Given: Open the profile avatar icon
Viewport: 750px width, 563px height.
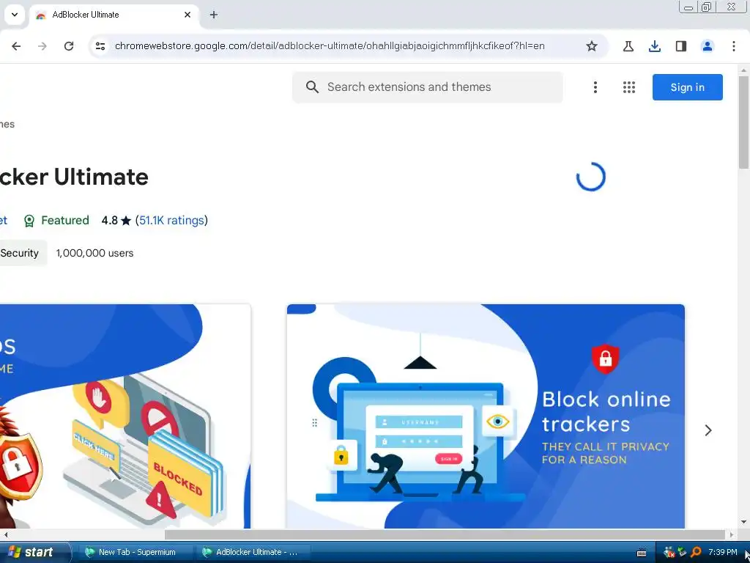Looking at the screenshot, I should click(x=708, y=46).
